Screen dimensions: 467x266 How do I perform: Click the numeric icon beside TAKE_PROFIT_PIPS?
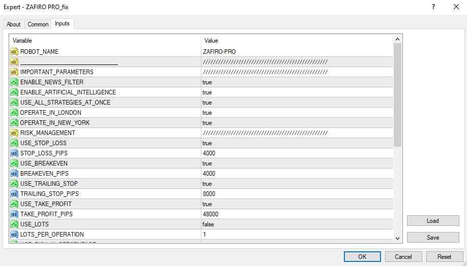click(x=14, y=214)
